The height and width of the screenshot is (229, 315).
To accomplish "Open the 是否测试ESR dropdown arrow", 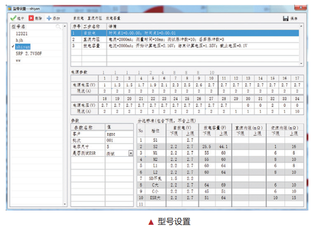I will coord(130,153).
